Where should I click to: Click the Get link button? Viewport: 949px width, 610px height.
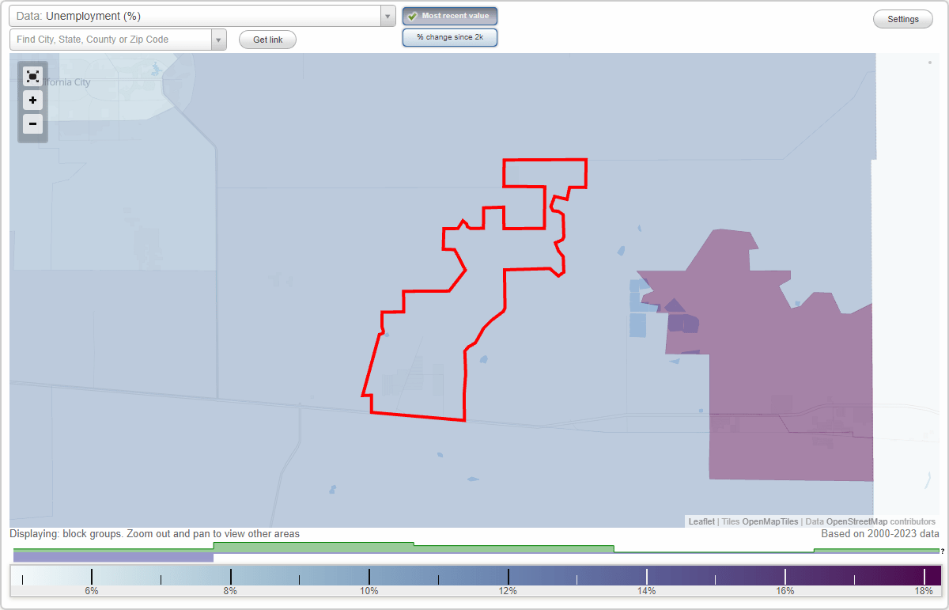pos(267,39)
